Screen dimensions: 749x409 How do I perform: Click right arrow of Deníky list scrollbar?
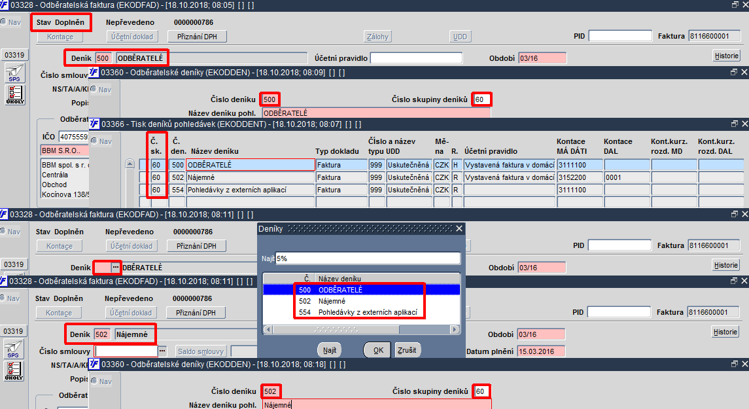(455, 329)
